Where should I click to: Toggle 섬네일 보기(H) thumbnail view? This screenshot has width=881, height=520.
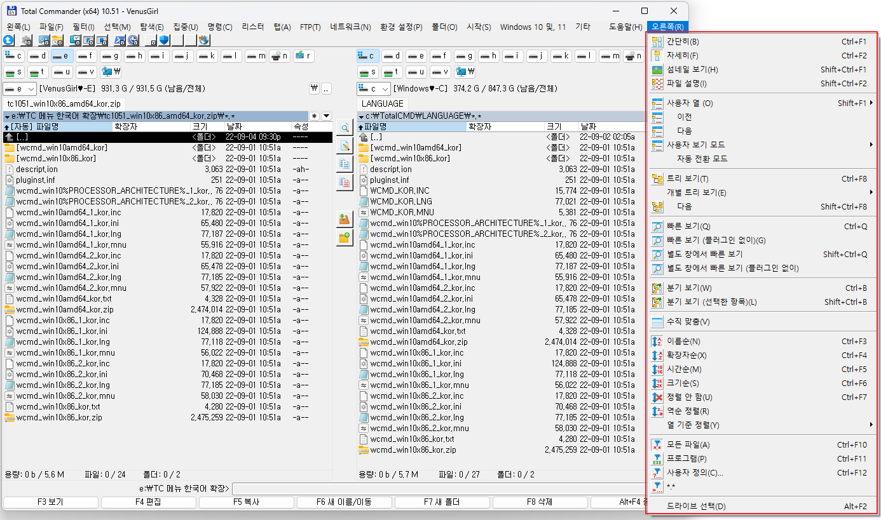pyautogui.click(x=761, y=70)
